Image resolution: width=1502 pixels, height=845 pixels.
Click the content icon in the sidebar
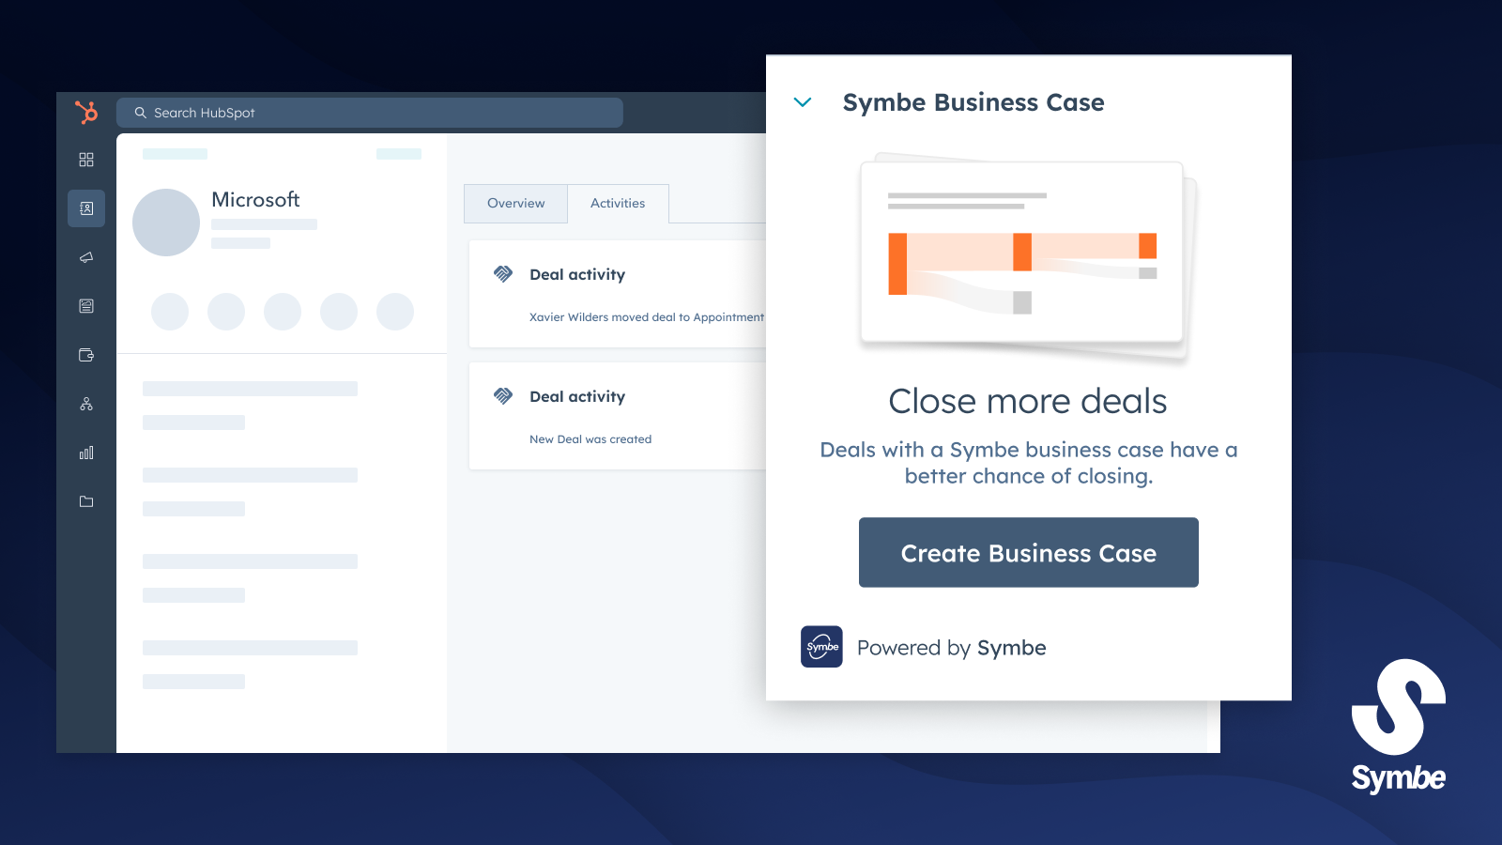point(86,306)
